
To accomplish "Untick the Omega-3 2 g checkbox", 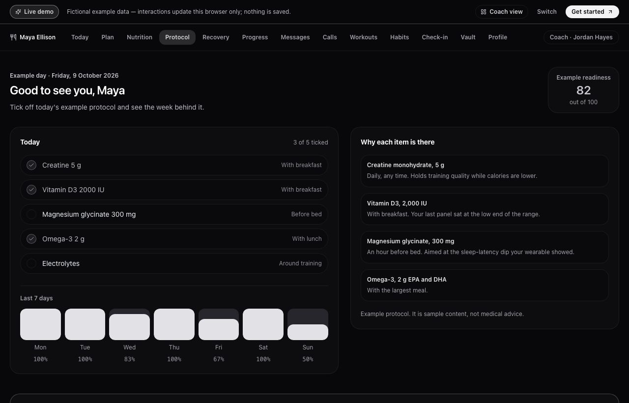I will tap(31, 239).
